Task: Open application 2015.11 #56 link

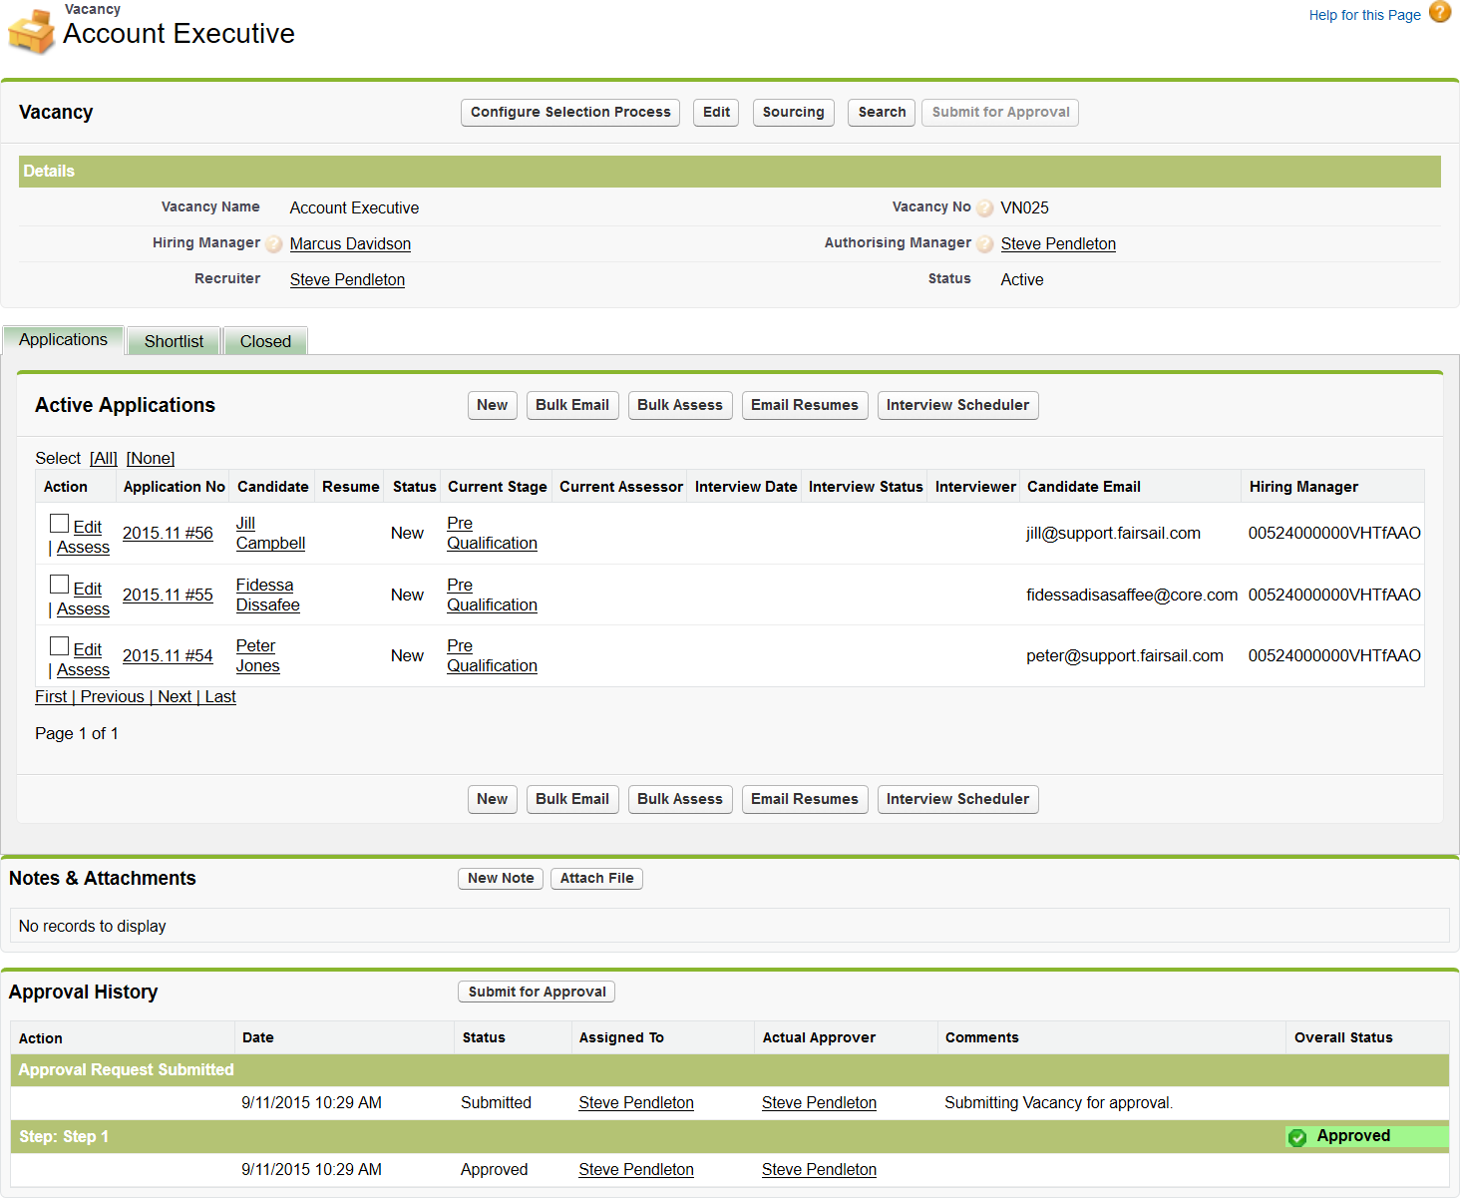Action: click(168, 534)
